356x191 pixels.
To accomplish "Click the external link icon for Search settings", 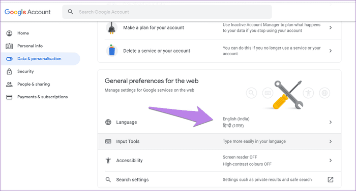I will [331, 180].
